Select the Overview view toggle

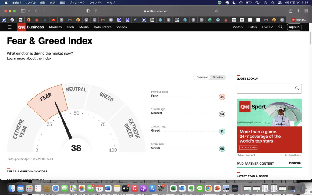pyautogui.click(x=202, y=77)
